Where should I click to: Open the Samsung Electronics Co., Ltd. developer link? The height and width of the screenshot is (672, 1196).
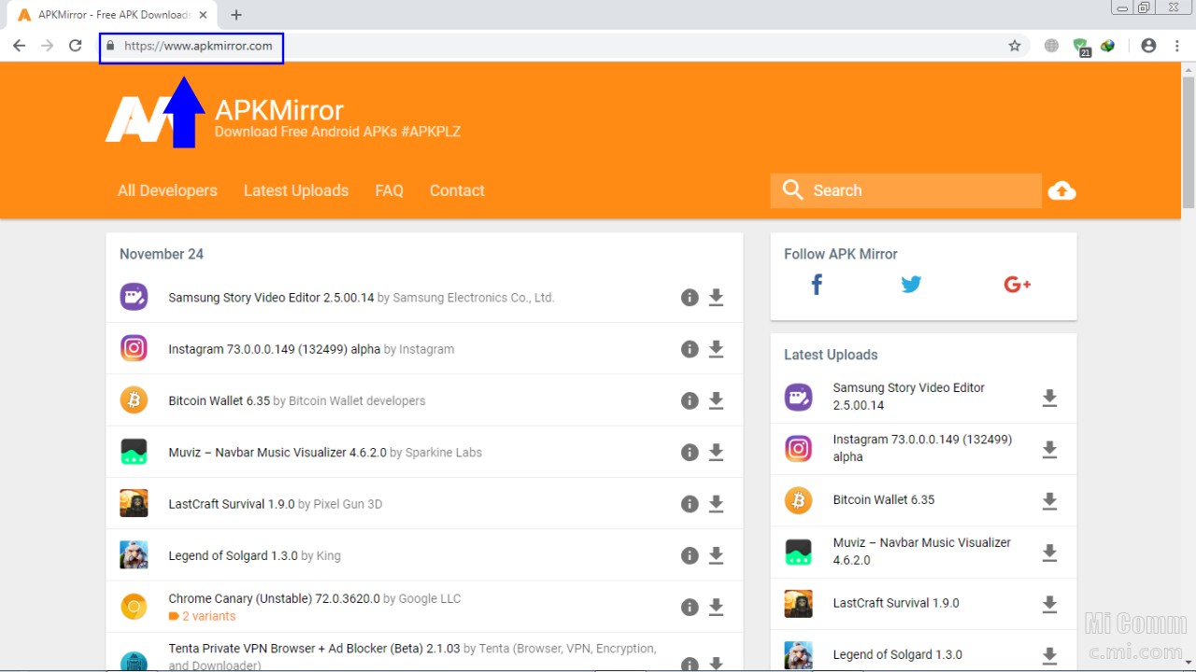[474, 298]
